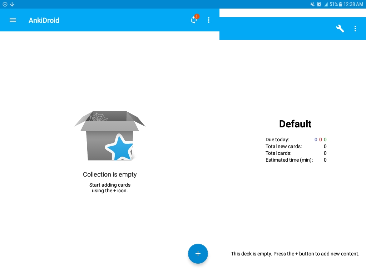
Task: Click the red learning due count
Action: 321,139
